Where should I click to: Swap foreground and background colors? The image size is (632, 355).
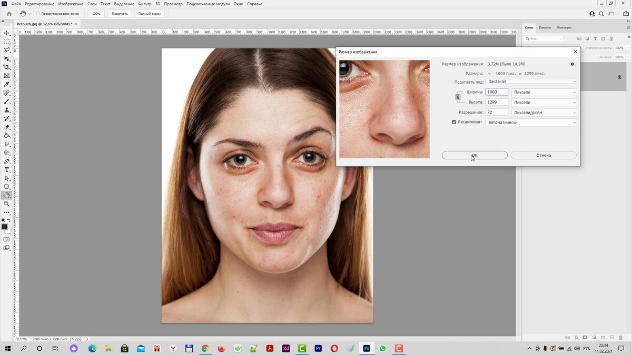pos(9,220)
